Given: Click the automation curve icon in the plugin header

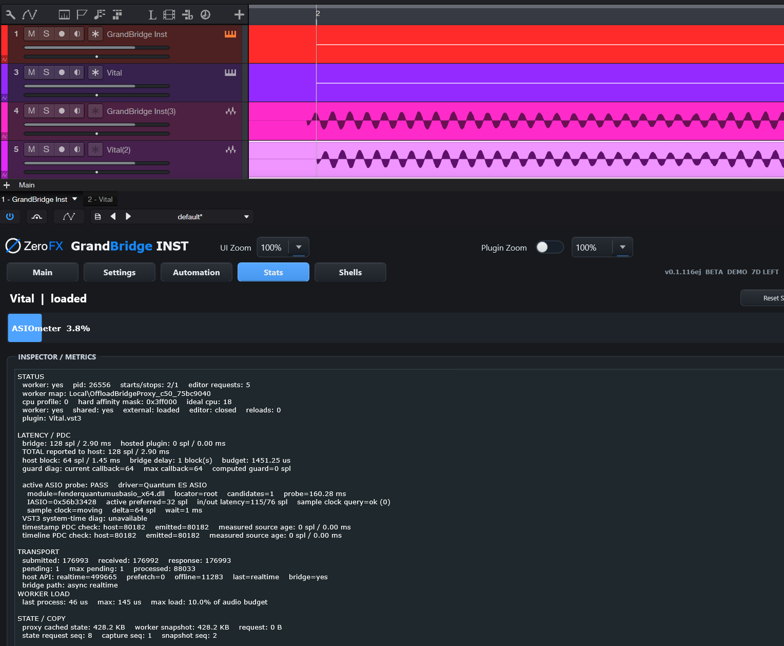Looking at the screenshot, I should [69, 217].
